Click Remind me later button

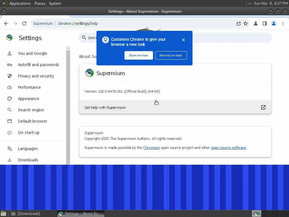pos(171,55)
